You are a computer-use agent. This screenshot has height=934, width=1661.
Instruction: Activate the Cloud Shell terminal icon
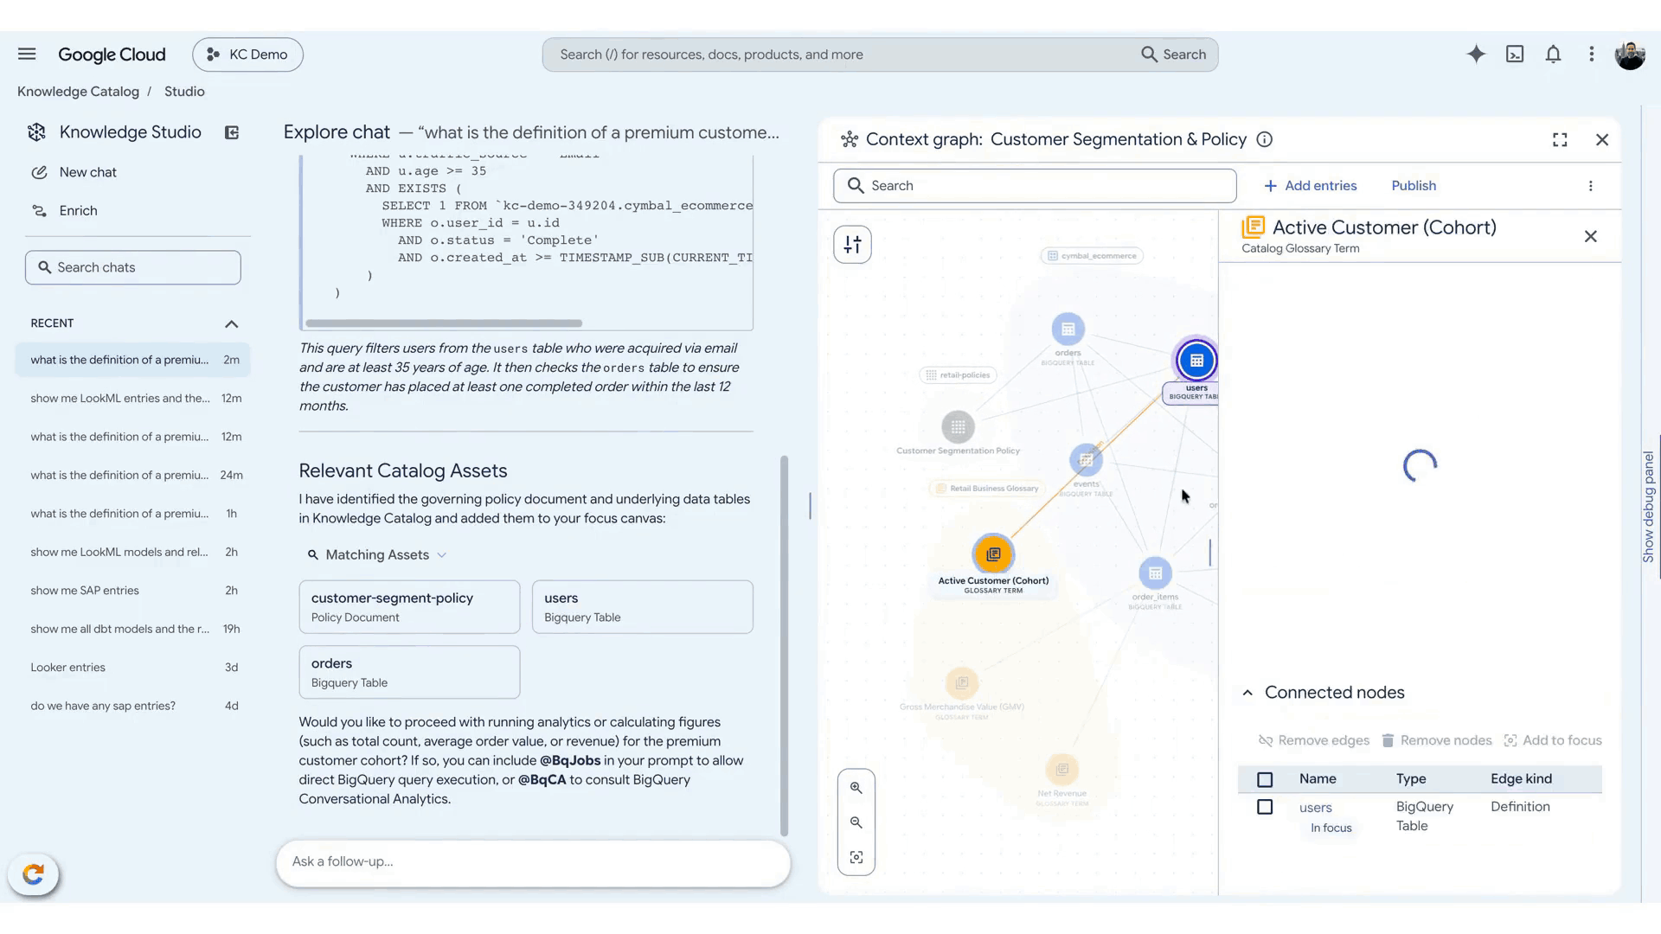point(1515,54)
